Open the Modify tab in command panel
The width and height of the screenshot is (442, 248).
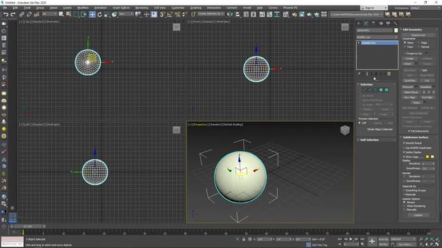(366, 23)
